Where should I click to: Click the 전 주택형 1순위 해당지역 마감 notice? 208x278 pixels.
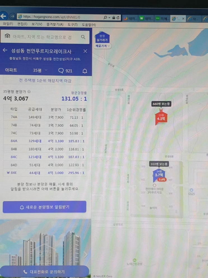(45, 81)
